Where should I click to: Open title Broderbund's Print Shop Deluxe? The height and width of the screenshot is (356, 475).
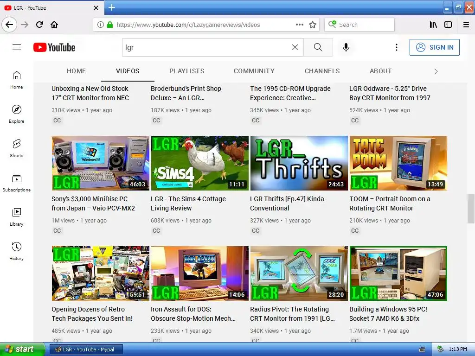[x=186, y=93]
